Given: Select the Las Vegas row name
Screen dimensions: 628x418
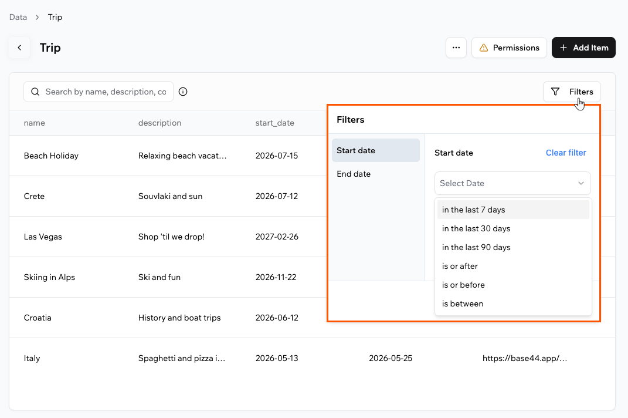Looking at the screenshot, I should coord(43,237).
